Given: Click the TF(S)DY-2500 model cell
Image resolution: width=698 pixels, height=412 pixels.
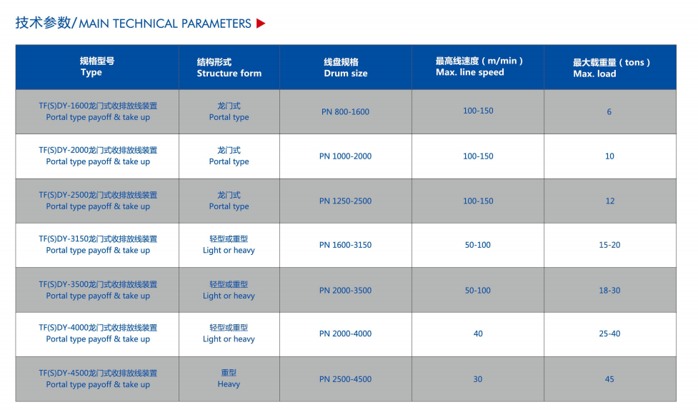Looking at the screenshot, I should (x=98, y=201).
